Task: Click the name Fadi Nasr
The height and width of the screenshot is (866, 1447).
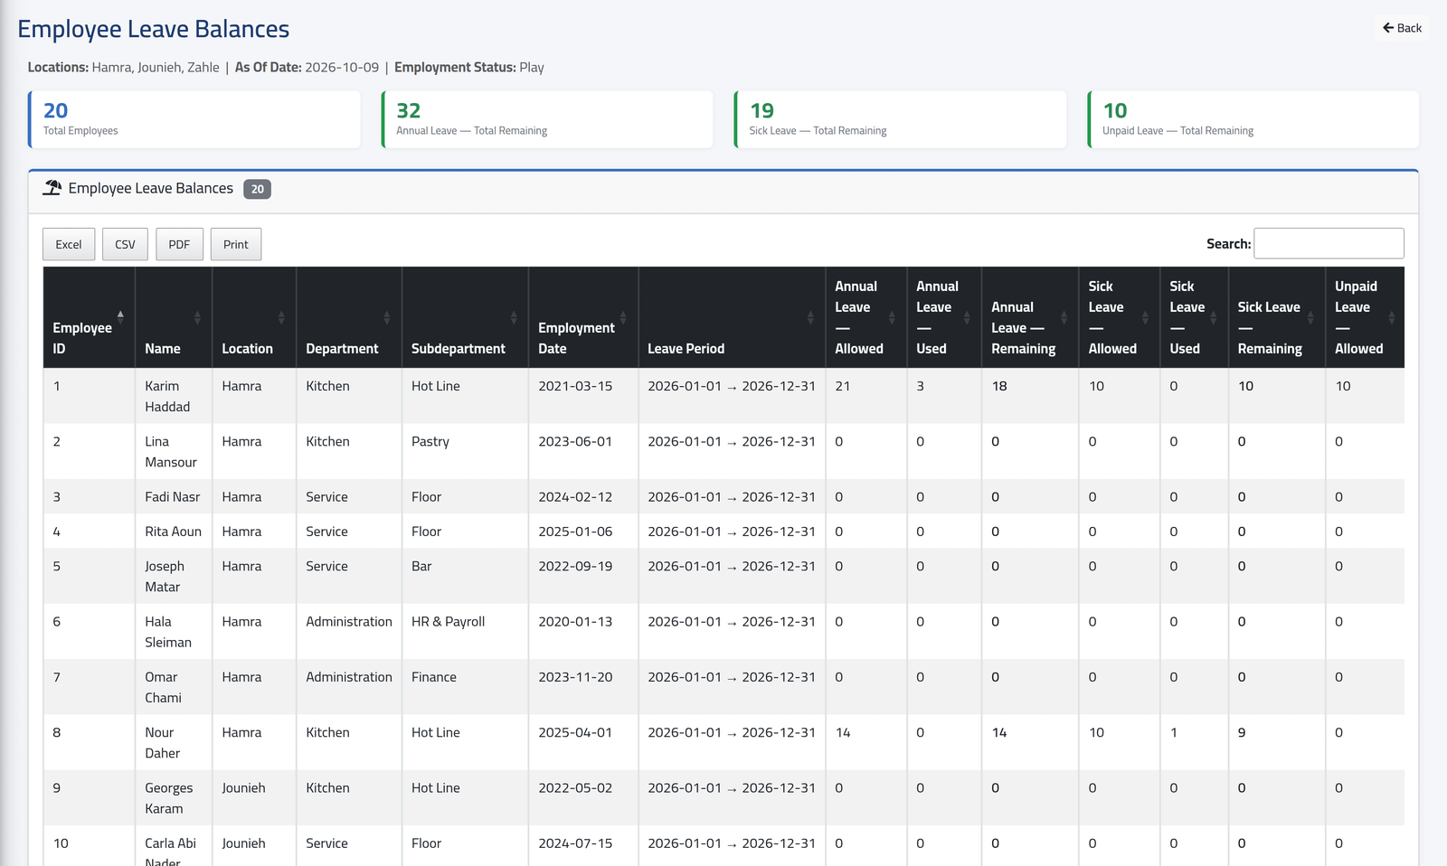Action: [x=173, y=496]
